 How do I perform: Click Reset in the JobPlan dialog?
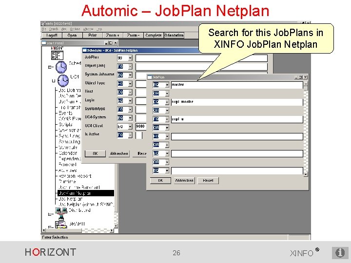coord(208,181)
